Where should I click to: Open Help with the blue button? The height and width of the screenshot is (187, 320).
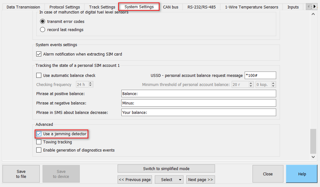pyautogui.click(x=302, y=174)
